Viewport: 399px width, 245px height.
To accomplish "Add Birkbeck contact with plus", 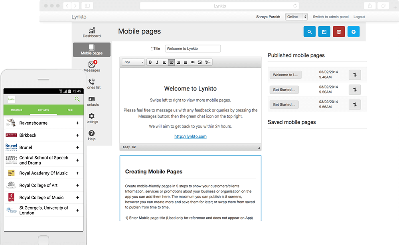I will [77, 135].
